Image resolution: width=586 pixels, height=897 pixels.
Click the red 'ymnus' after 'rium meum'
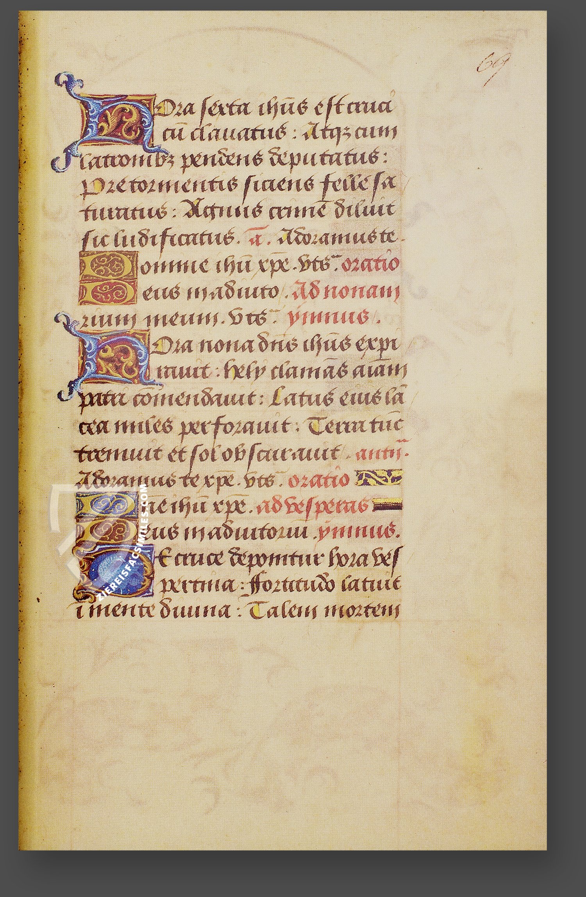pyautogui.click(x=329, y=319)
